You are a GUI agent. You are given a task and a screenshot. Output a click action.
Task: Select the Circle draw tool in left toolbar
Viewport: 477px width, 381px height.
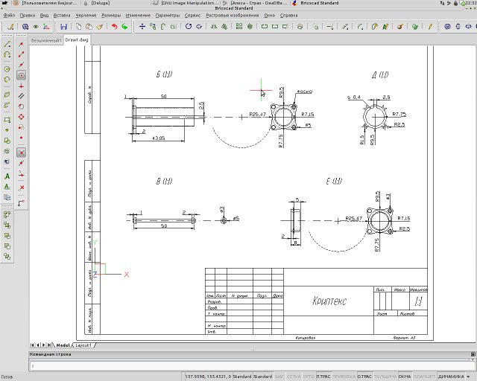7,69
